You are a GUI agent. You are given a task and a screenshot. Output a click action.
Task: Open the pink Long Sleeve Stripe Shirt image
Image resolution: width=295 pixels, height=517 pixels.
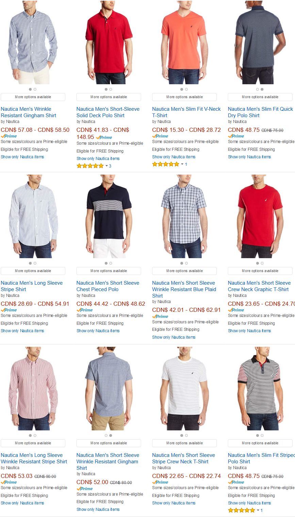tap(33, 389)
